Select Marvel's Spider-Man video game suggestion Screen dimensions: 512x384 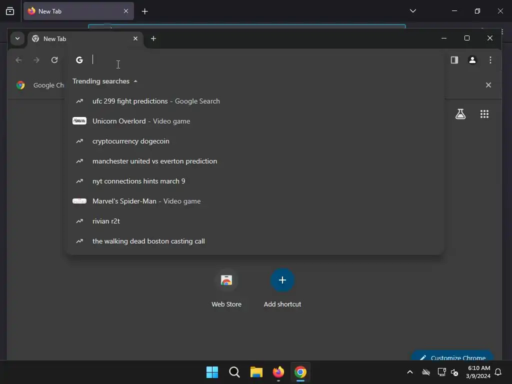pyautogui.click(x=254, y=201)
